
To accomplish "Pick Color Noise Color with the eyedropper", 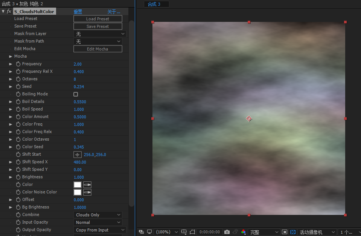I will click(x=87, y=192).
